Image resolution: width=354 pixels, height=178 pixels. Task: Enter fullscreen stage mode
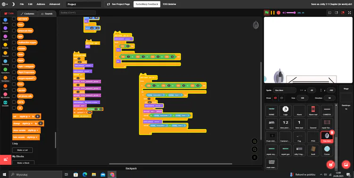349,13
